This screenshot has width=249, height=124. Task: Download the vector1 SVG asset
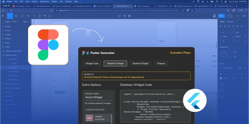click(x=99, y=120)
